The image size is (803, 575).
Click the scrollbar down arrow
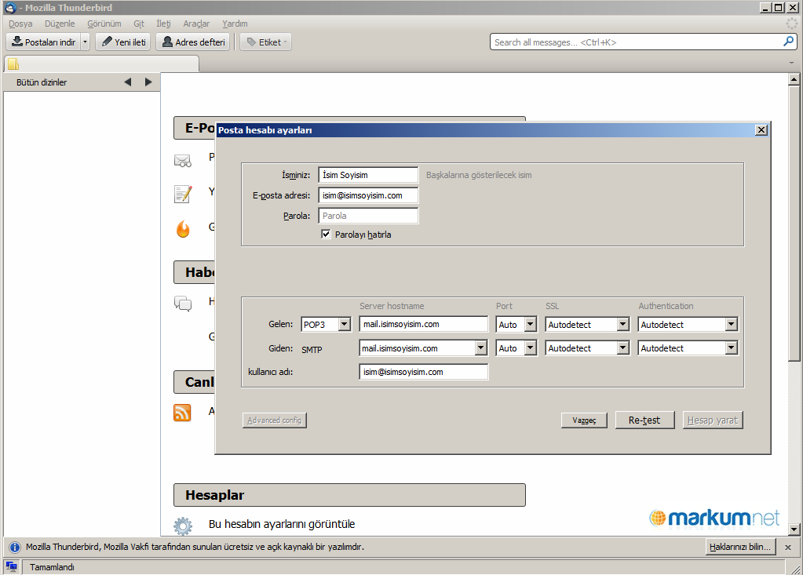point(794,530)
